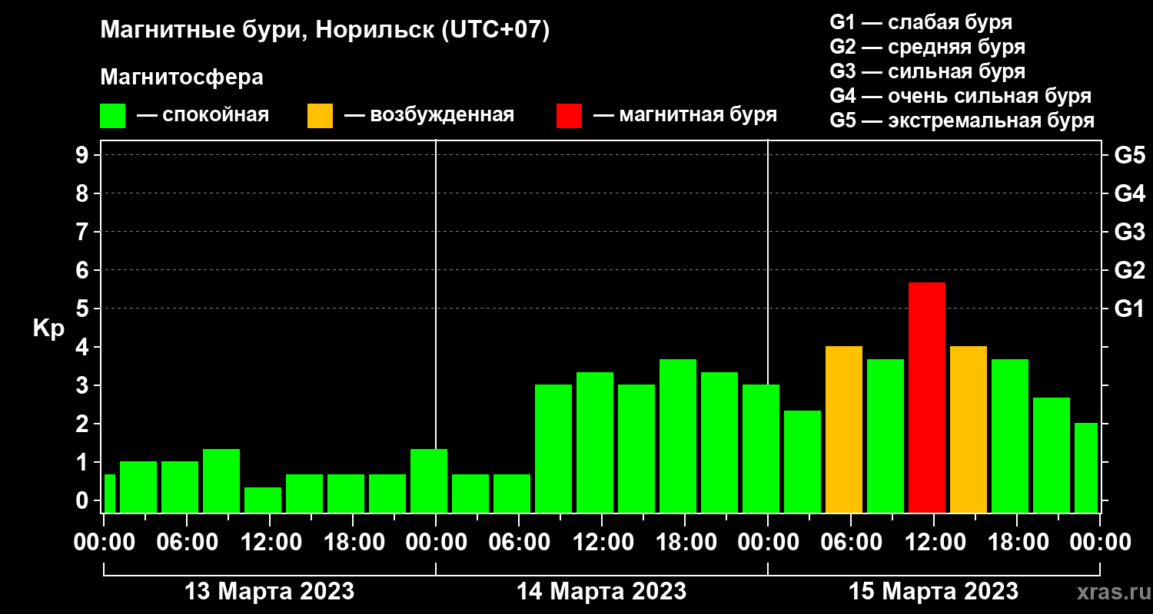Click the '14 Марта 2023' date label
This screenshot has width=1153, height=614.
point(602,592)
